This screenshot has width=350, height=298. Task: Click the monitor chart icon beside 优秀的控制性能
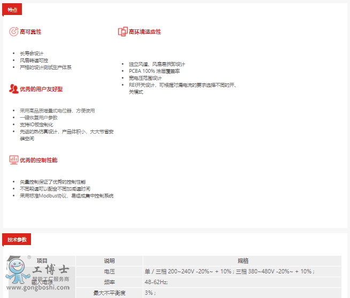click(x=13, y=160)
